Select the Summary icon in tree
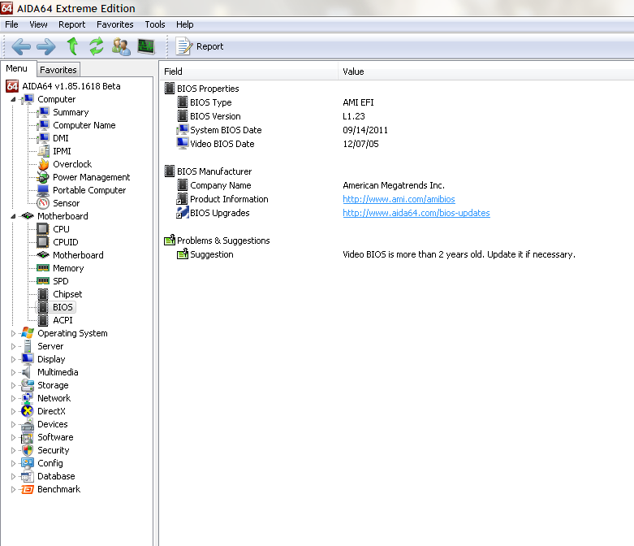Viewport: 634px width, 546px height. (43, 112)
